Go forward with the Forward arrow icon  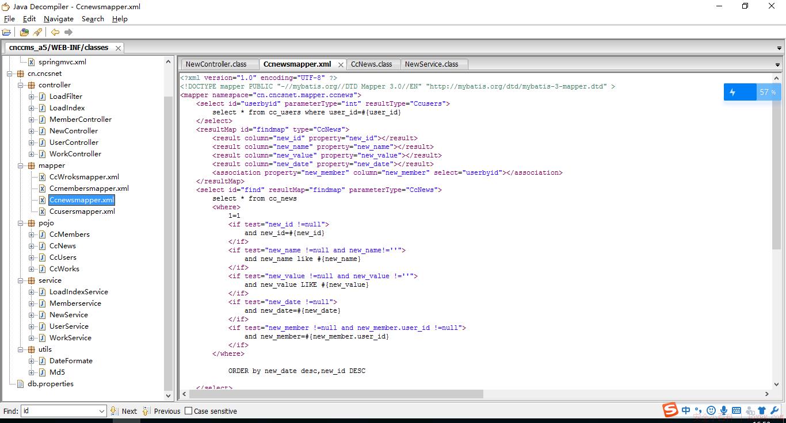(x=68, y=32)
